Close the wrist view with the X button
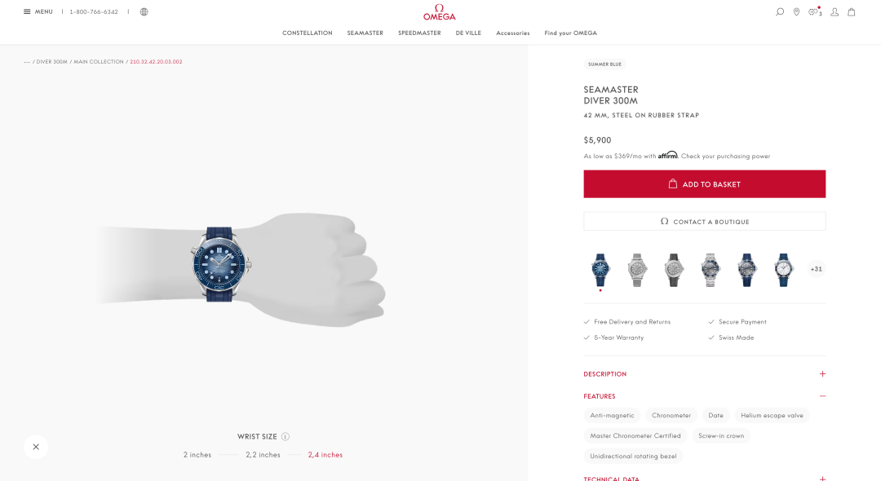The image size is (881, 481). pyautogui.click(x=36, y=447)
